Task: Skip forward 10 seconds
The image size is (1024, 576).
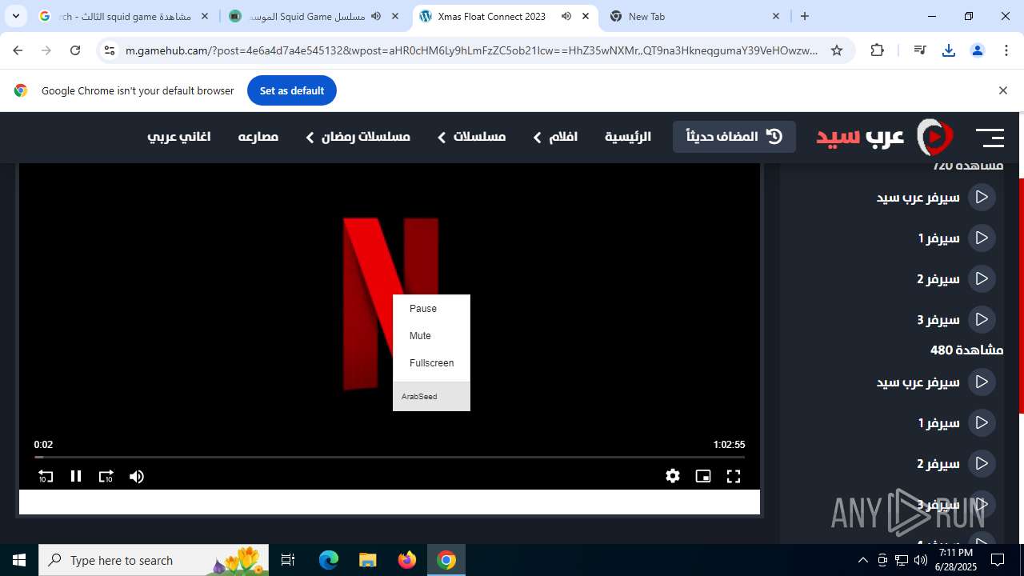Action: tap(106, 476)
